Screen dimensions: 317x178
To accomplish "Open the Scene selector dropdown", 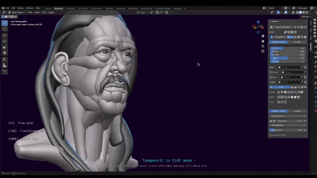I will point(264,8).
